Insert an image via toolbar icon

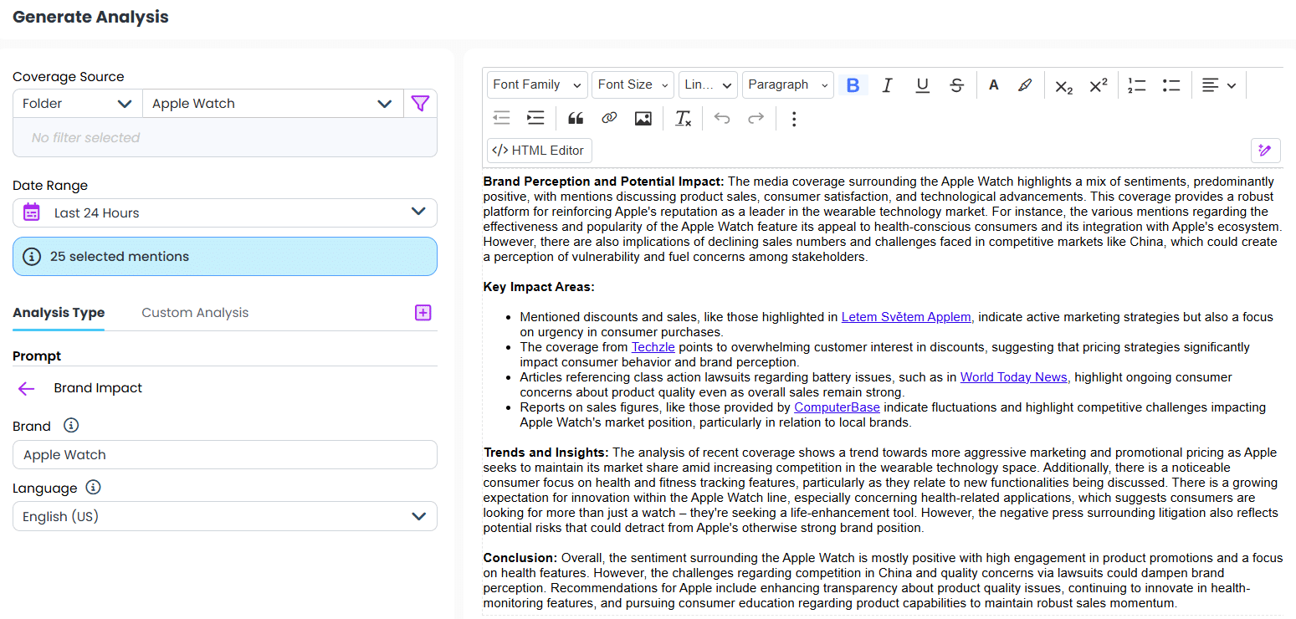643,119
